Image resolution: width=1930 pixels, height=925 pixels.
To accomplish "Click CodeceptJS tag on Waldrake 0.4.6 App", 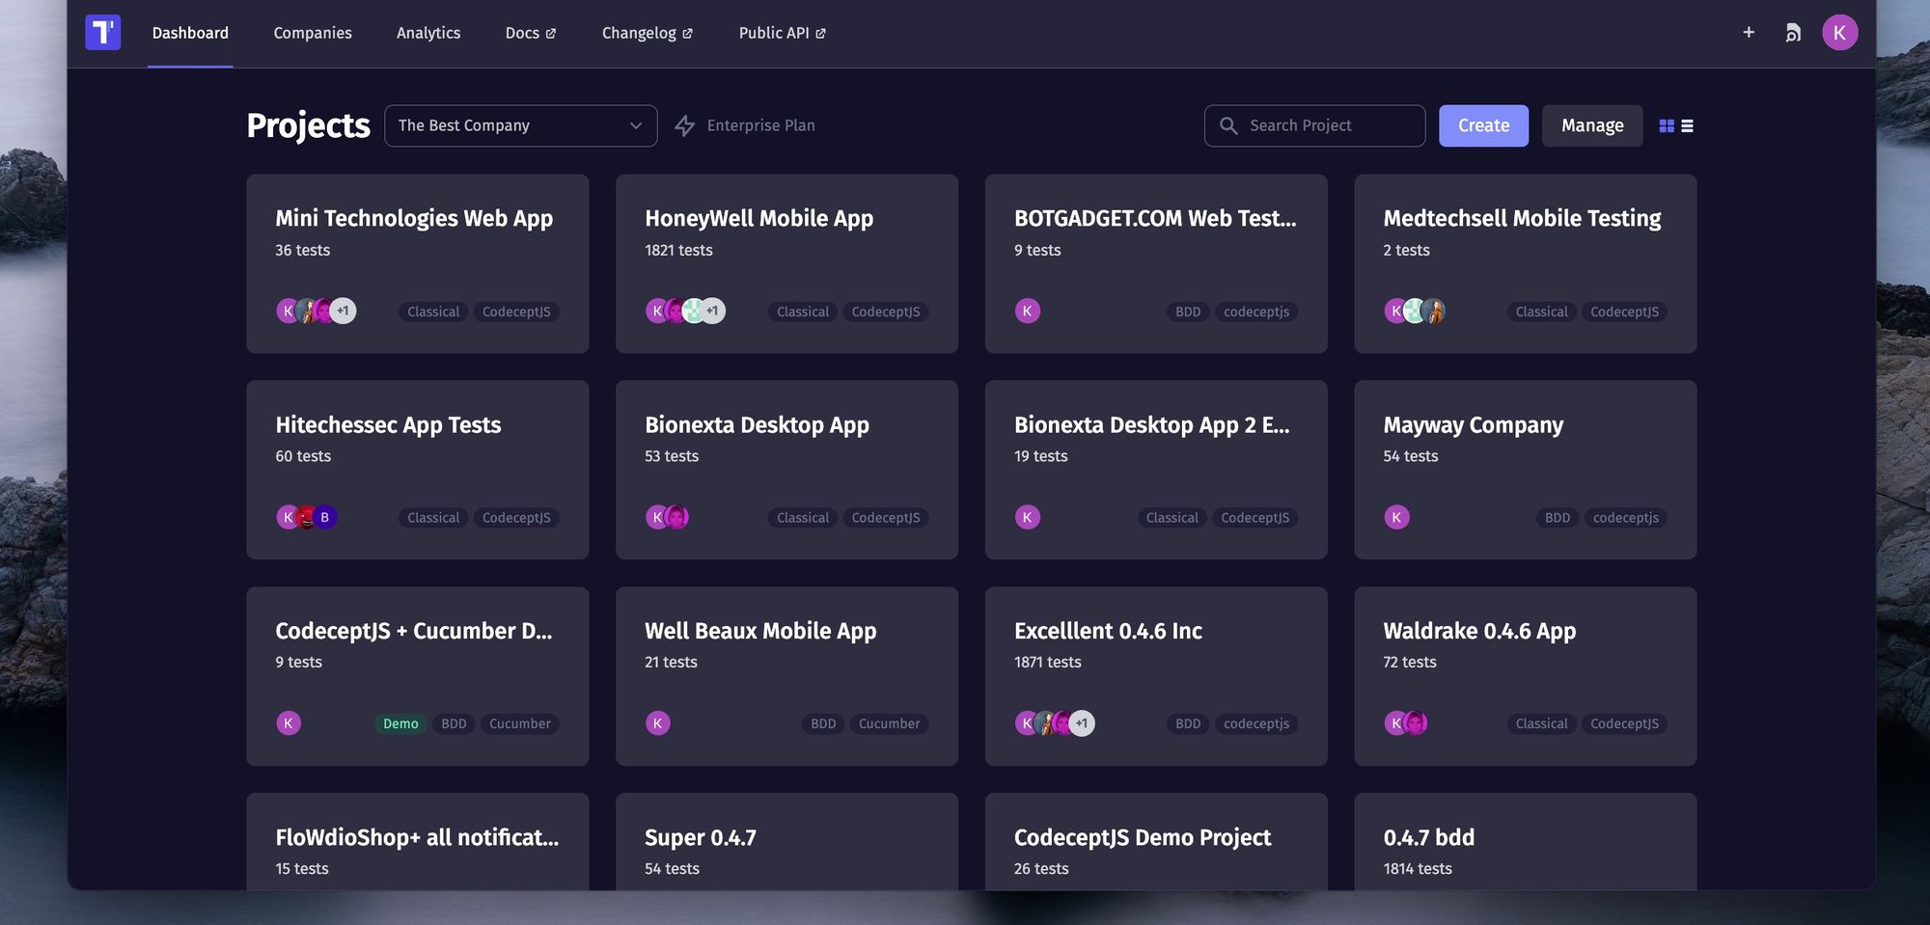I will click(1624, 723).
